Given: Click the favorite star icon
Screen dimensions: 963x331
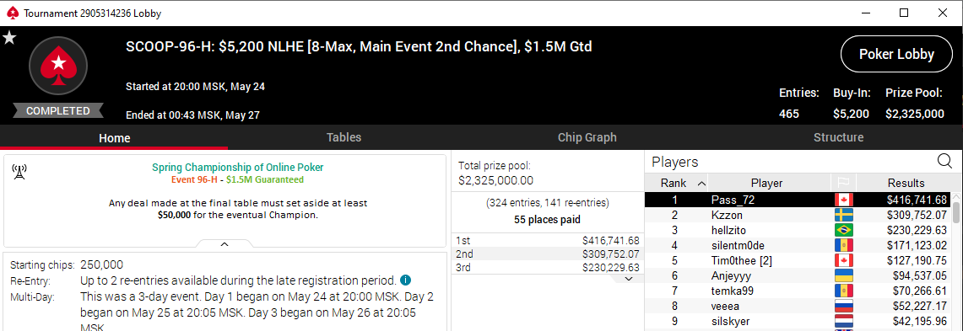Looking at the screenshot, I should (x=9, y=38).
